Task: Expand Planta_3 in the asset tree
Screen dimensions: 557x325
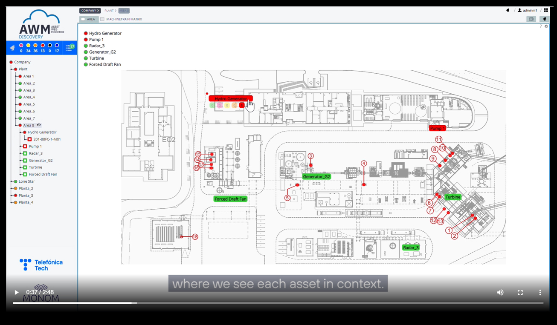Action: click(x=15, y=196)
